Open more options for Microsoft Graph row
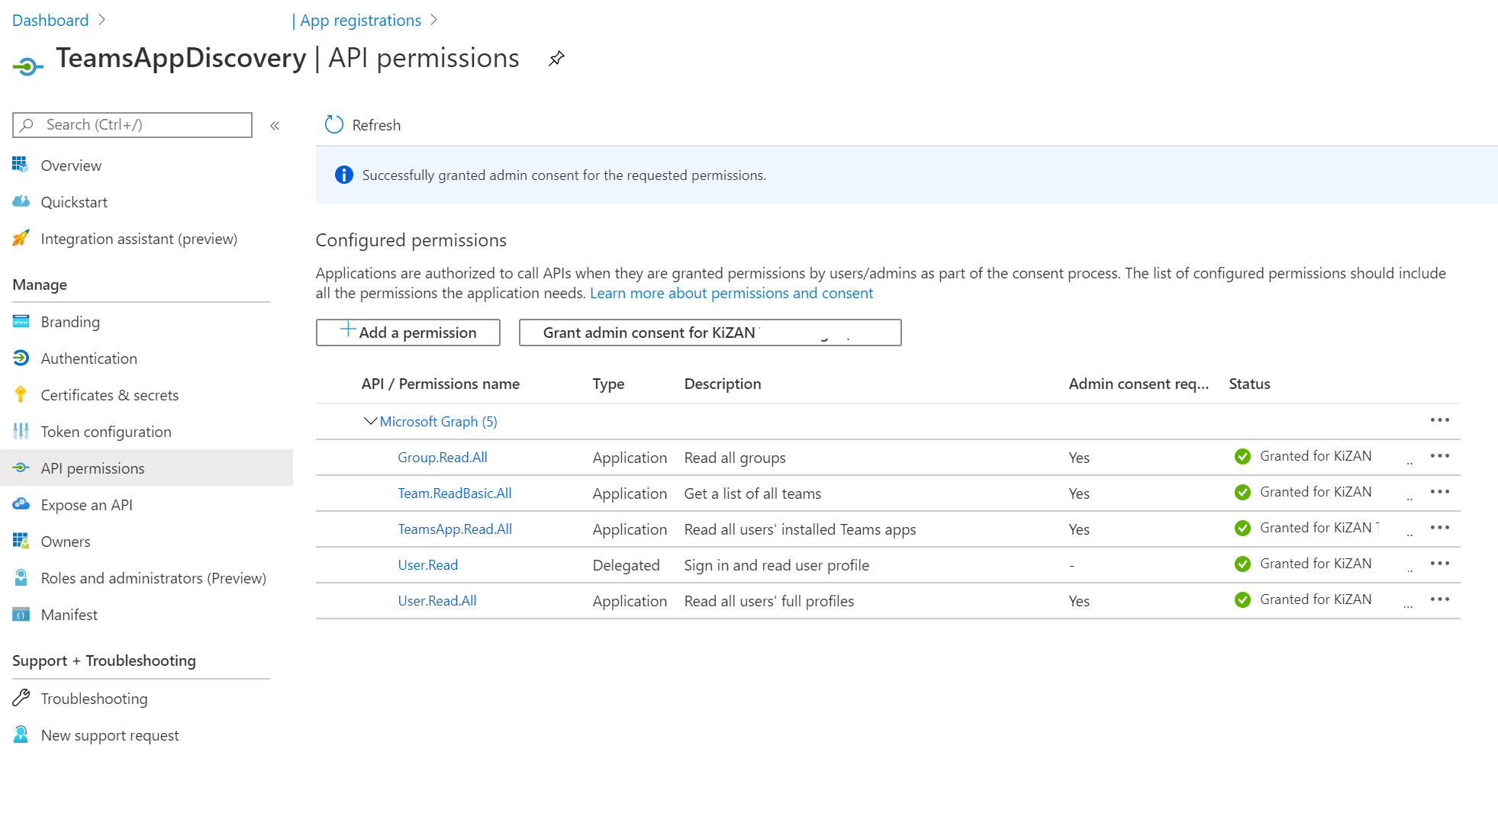 tap(1440, 420)
